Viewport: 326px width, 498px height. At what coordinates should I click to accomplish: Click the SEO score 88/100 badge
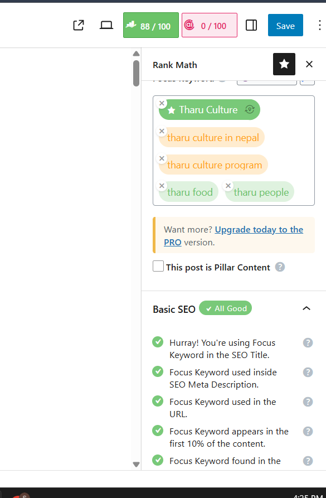pos(150,25)
